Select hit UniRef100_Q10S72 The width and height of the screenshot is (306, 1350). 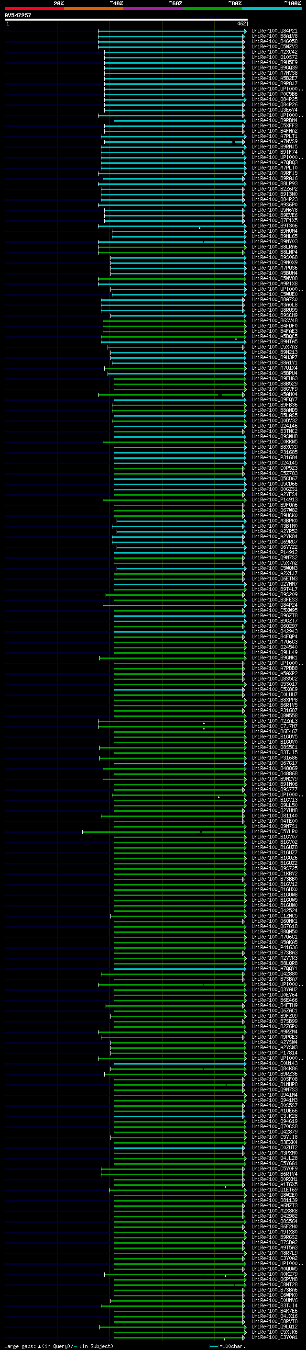tap(274, 57)
